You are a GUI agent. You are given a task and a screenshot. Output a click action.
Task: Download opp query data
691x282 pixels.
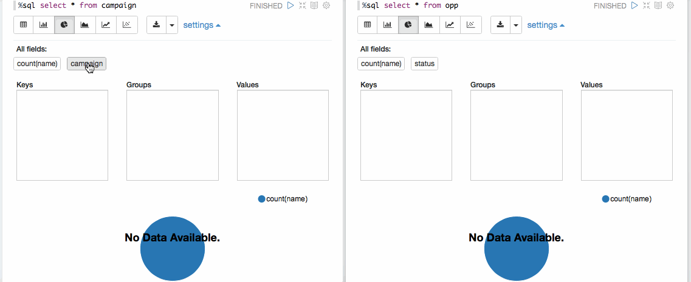coord(500,25)
